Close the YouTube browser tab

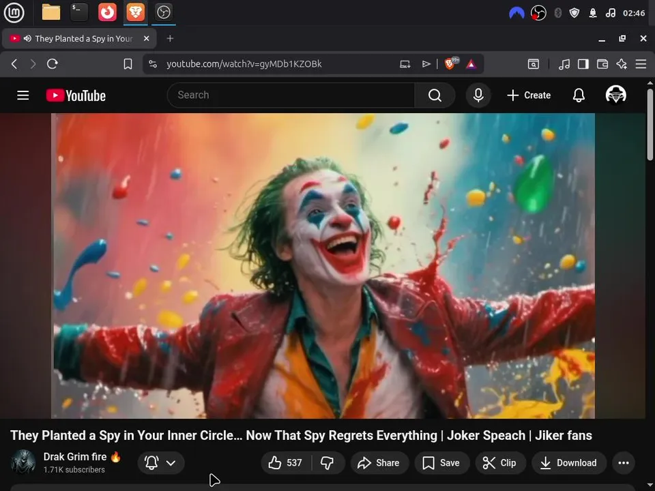[x=146, y=38]
